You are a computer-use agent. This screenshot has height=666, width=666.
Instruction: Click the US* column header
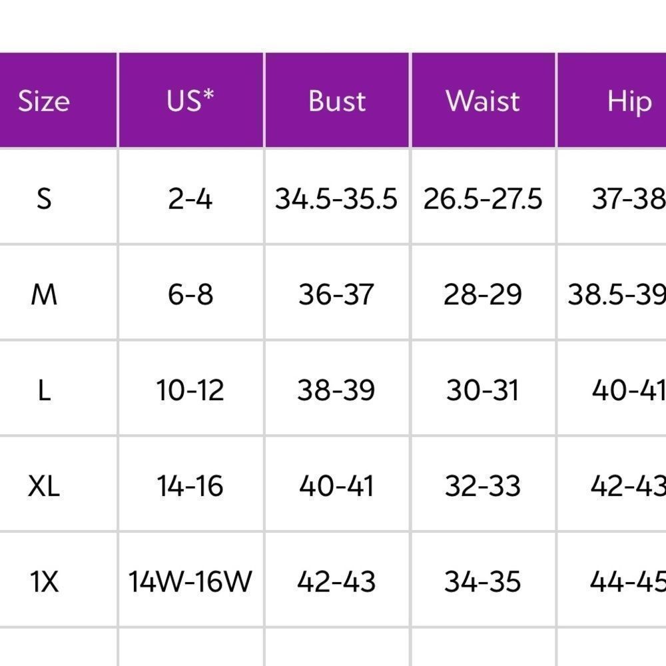(x=190, y=101)
